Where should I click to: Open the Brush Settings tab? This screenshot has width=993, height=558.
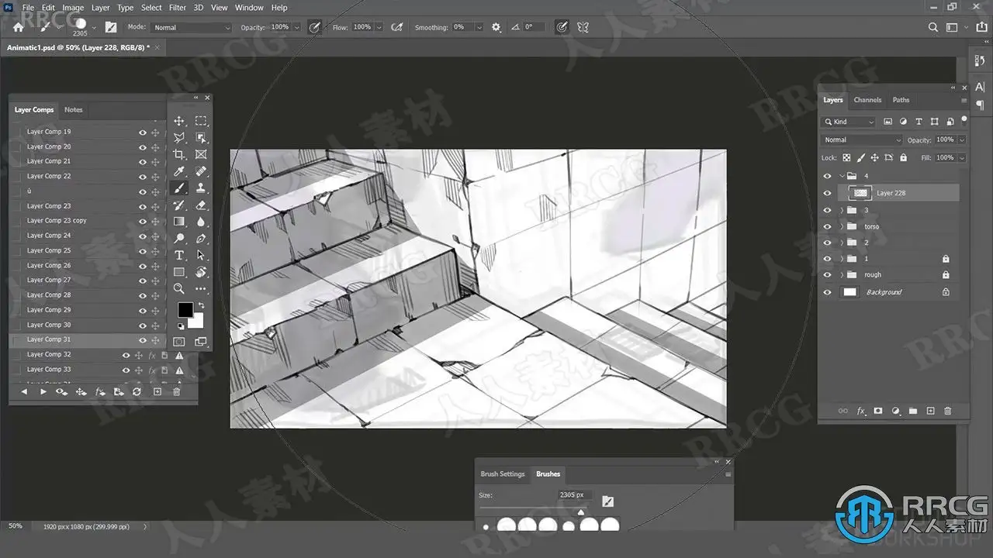pos(503,474)
